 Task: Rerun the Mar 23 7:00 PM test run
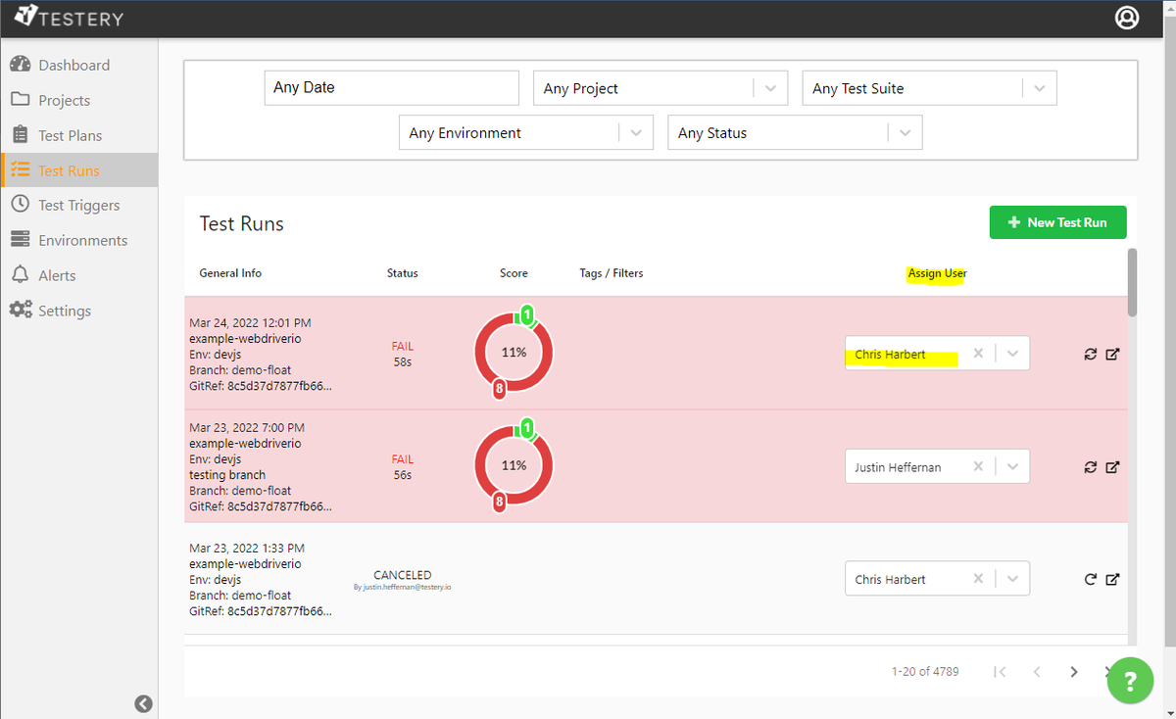coord(1090,467)
